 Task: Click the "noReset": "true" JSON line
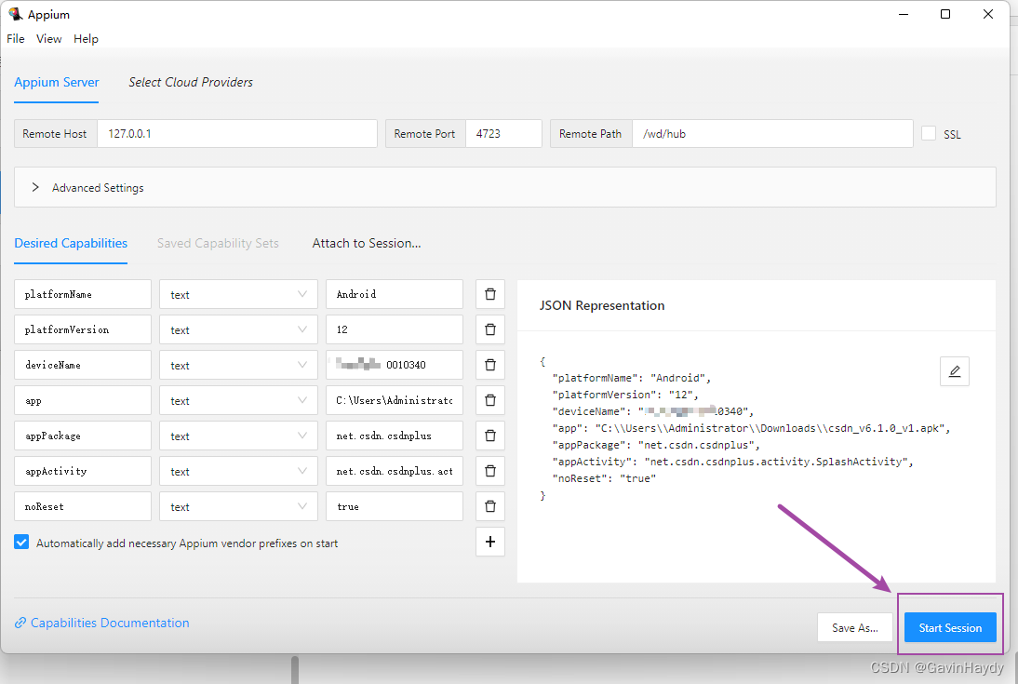(x=604, y=478)
